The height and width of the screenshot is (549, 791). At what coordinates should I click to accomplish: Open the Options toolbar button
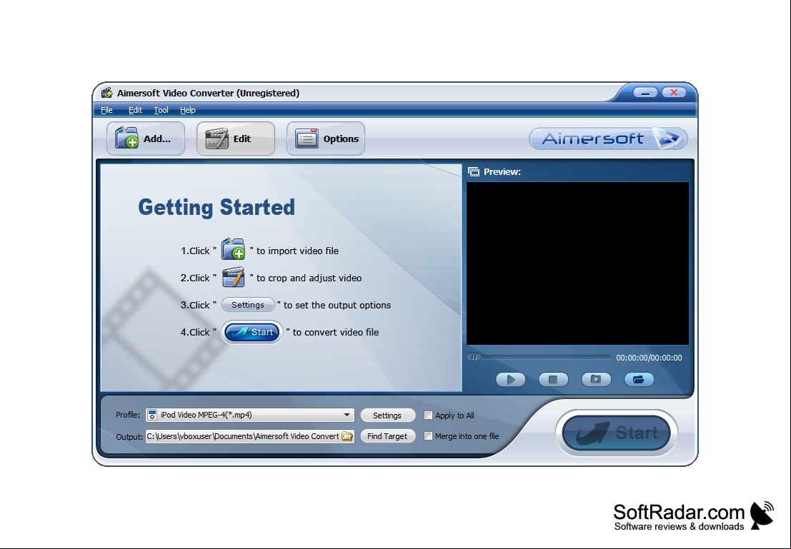pos(326,138)
